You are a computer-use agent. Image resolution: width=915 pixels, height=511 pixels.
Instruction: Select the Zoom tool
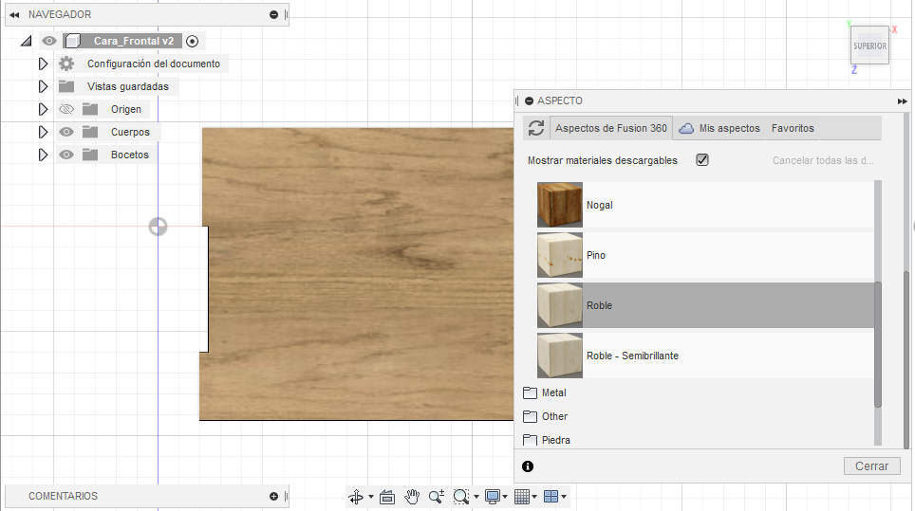tap(437, 497)
